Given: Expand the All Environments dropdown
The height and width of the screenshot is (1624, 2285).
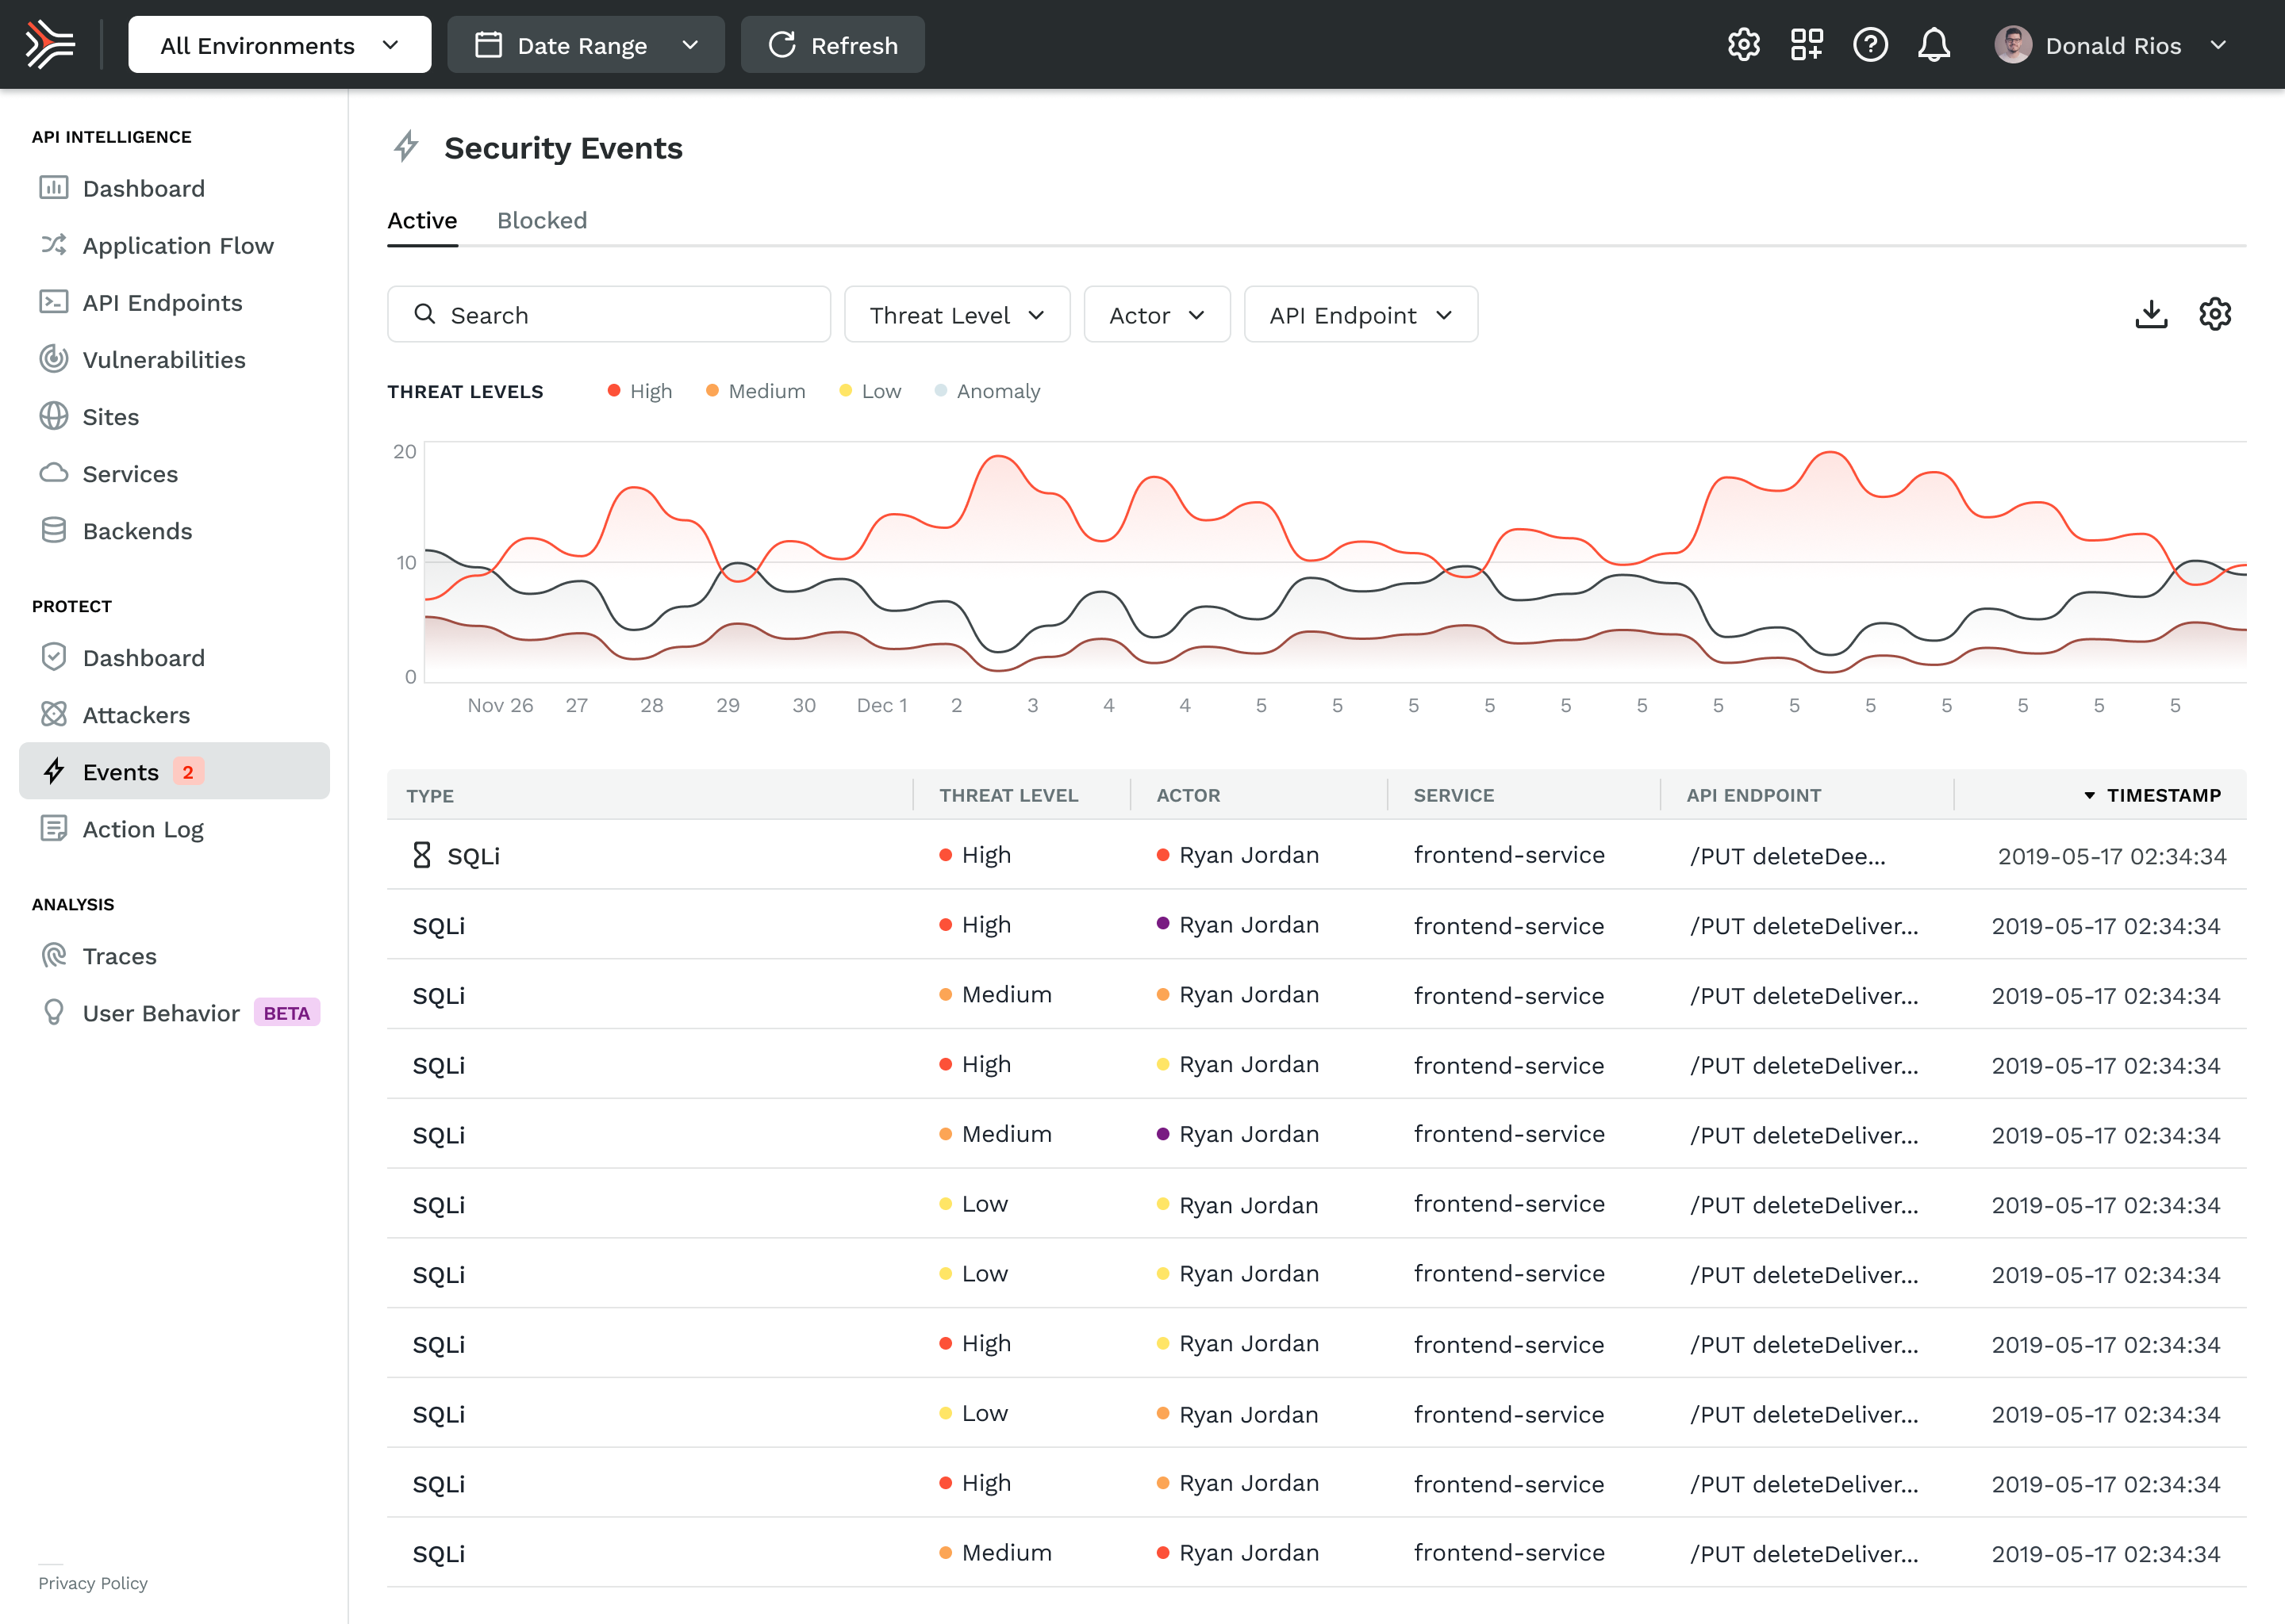Looking at the screenshot, I should pos(279,45).
